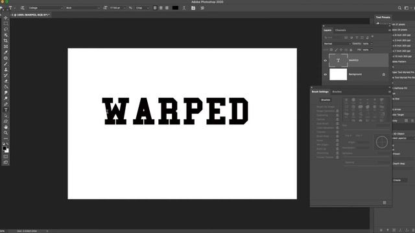The width and height of the screenshot is (415, 233).
Task: Select the Quick Selection tool
Action: click(6, 35)
